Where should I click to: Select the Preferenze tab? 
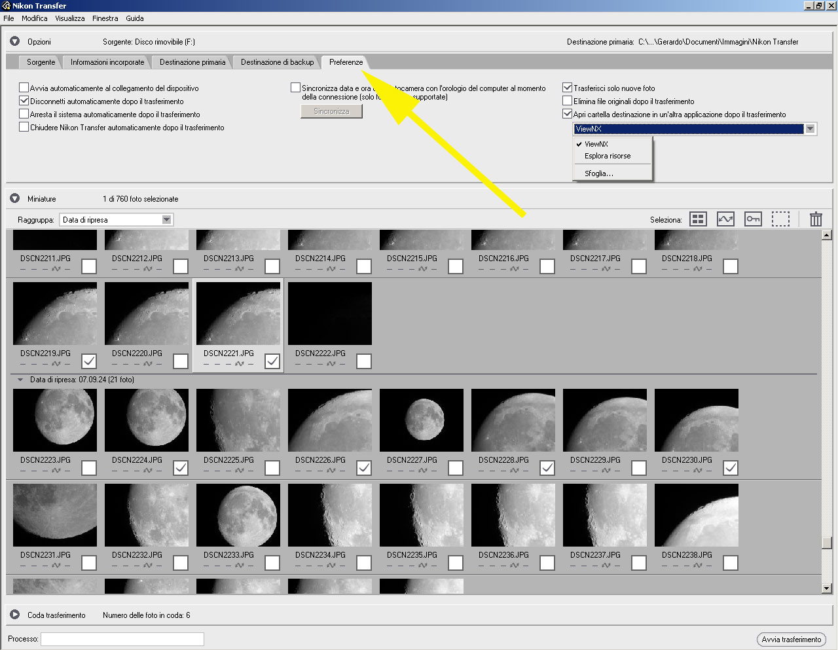coord(346,62)
